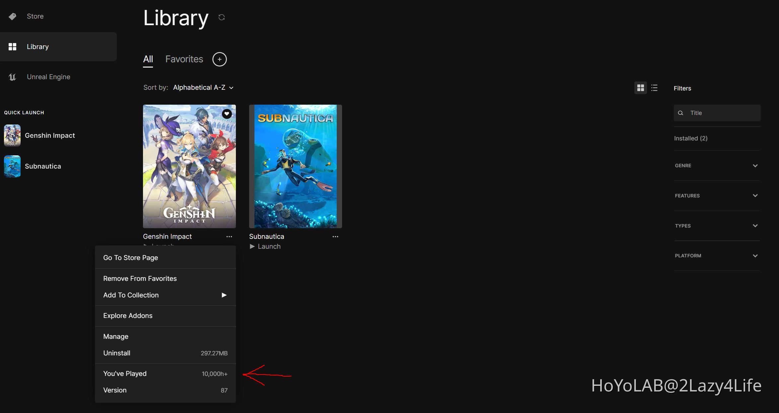Screen dimensions: 779x413
Task: Uninstall Genshin Impact via the context menu
Action: coord(116,353)
